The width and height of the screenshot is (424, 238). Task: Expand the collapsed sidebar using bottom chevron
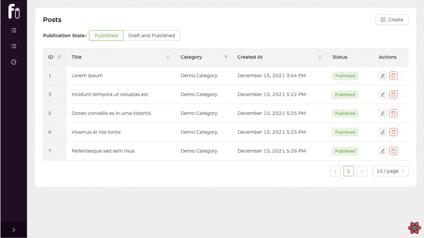(14, 230)
